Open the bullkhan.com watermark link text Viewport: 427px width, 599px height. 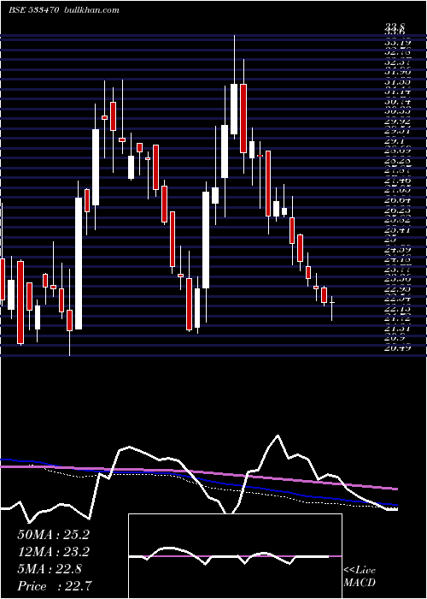click(91, 10)
